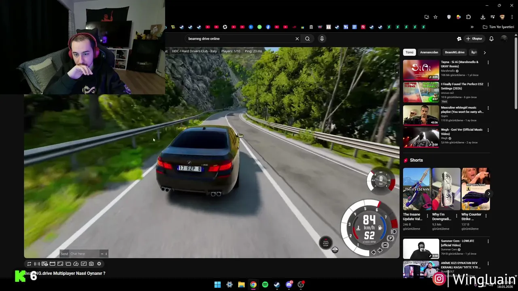Screen dimensions: 518x291
Task: Click the BeamNG video player area
Action: click(212, 153)
